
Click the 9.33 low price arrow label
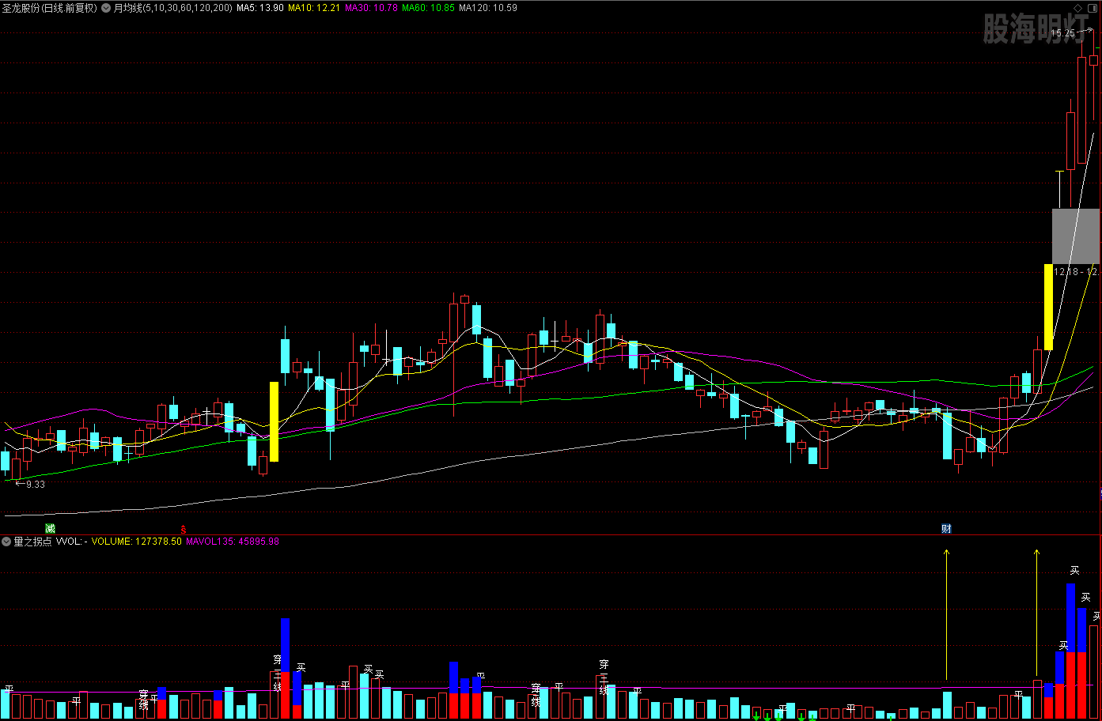[30, 484]
